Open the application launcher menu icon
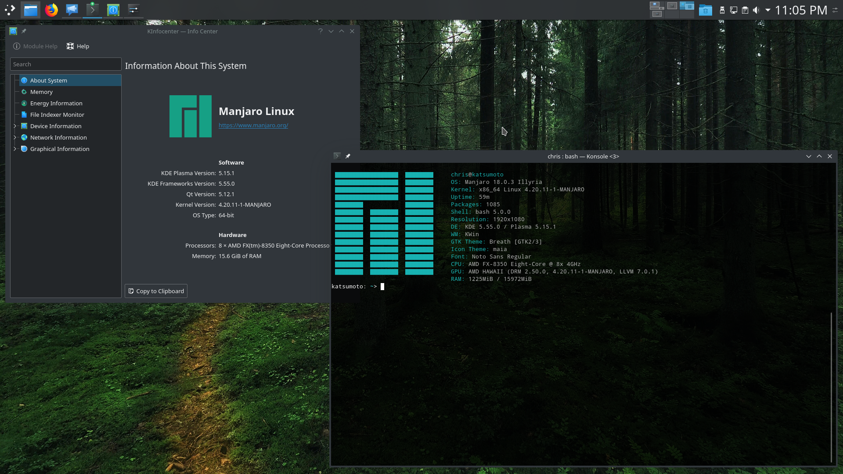This screenshot has width=843, height=474. click(x=10, y=10)
